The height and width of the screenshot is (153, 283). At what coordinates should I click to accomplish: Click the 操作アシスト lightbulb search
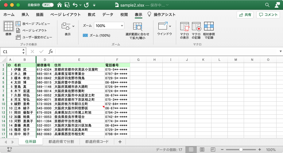pos(161,15)
